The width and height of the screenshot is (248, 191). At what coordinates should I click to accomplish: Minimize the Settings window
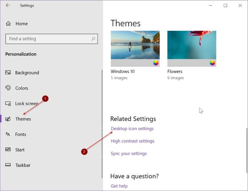210,5
